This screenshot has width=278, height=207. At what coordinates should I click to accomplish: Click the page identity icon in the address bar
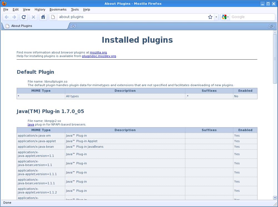53,17
